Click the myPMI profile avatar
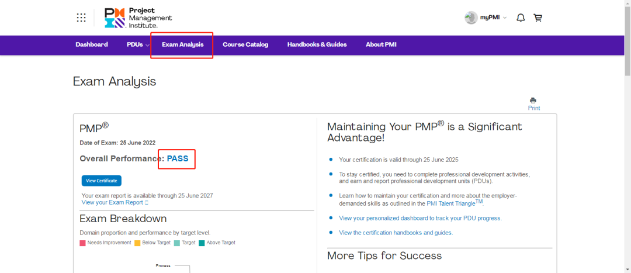Image resolution: width=631 pixels, height=273 pixels. 471,18
